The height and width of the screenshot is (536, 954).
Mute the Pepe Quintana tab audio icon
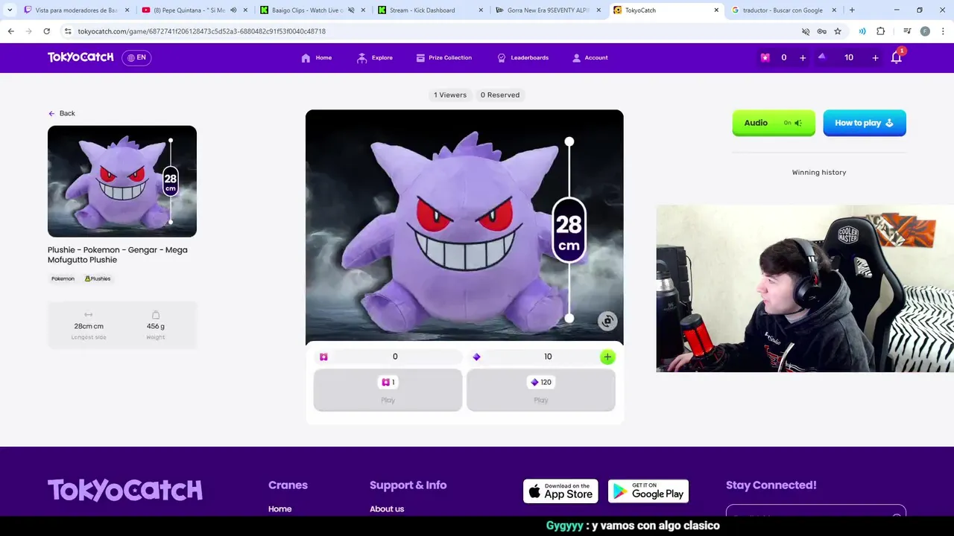(233, 10)
